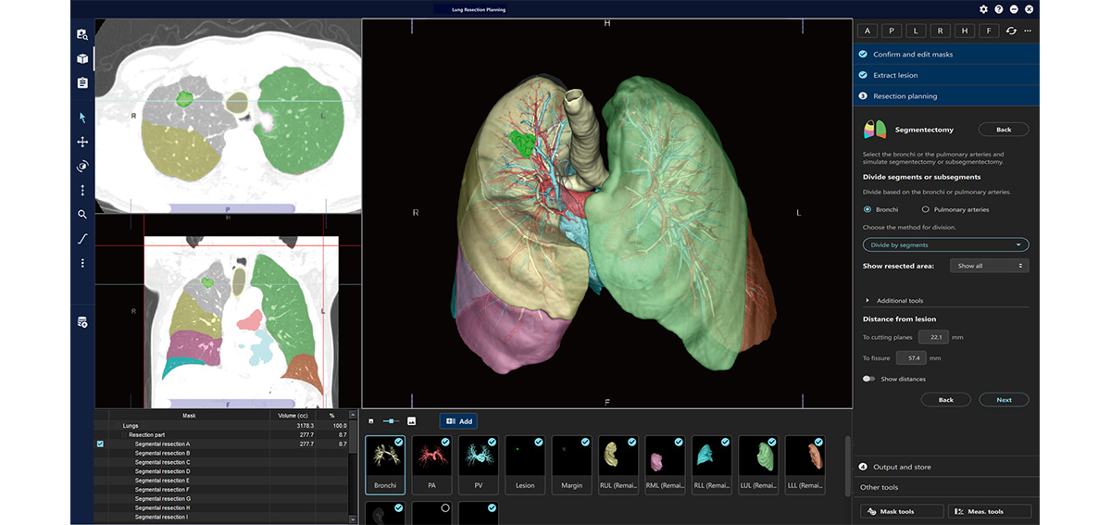Adjust the thumbnail size slider
This screenshot has height=525, width=1111.
coord(391,421)
